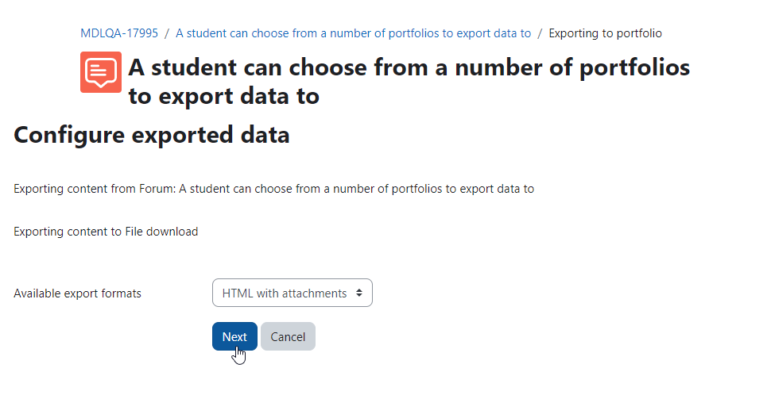Screen dimensions: 771x395
Task: Click the Exporting content to File download text
Action: pyautogui.click(x=106, y=232)
